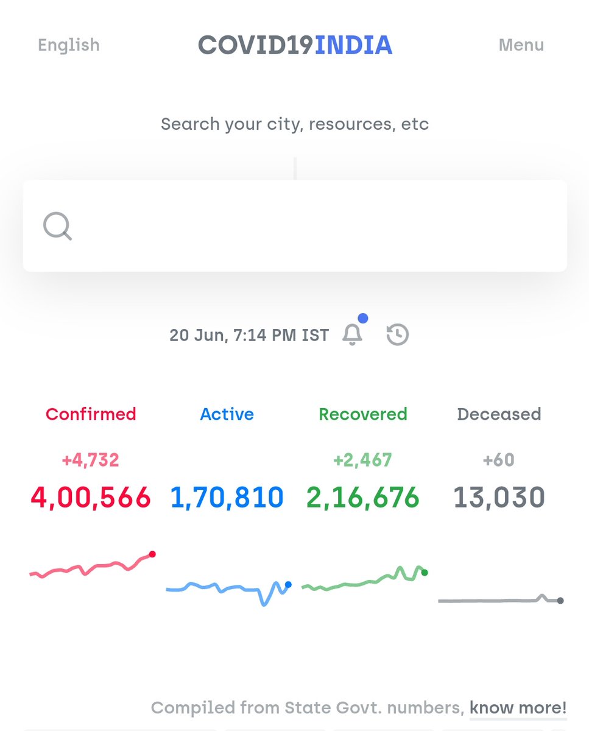Click the endpoint dot on the Recovered sparkline
This screenshot has height=731, width=589.
click(425, 573)
